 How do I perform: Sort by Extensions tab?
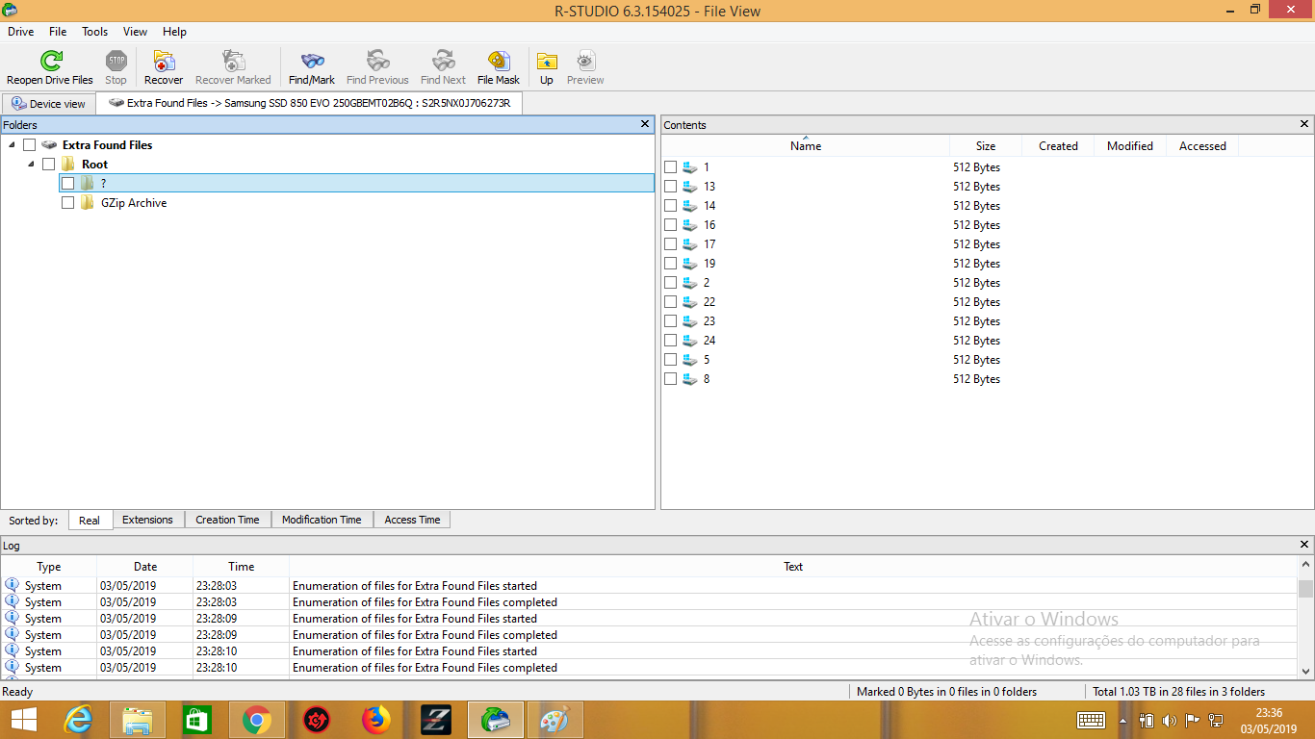point(148,520)
